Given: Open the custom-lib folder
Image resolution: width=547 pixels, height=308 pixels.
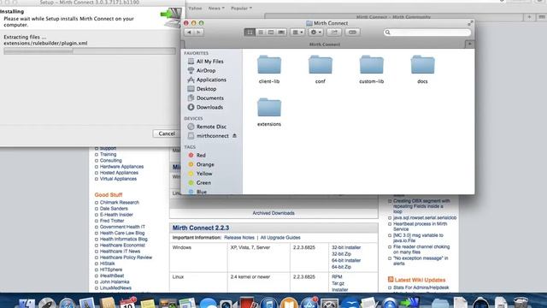Looking at the screenshot, I should pos(371,69).
